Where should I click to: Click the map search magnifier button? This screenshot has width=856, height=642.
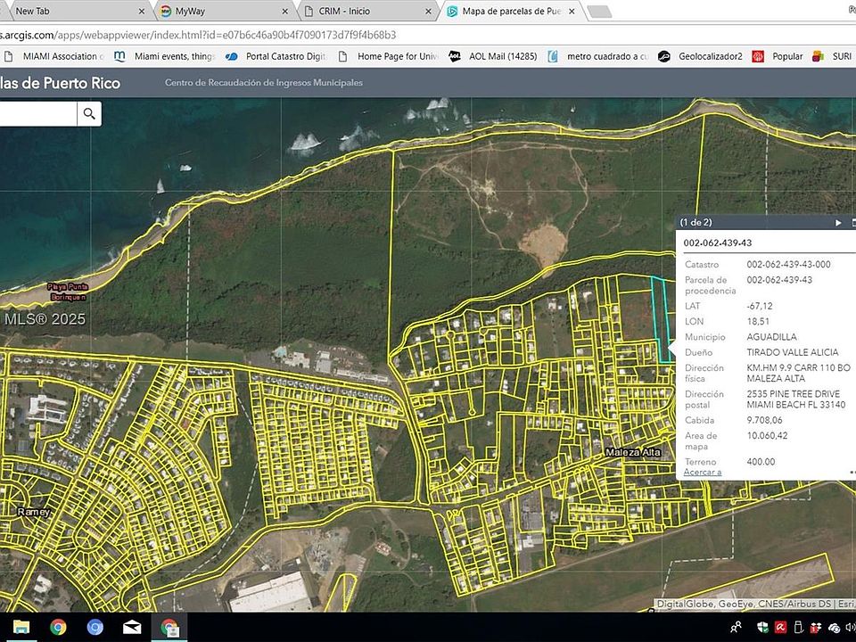(89, 113)
